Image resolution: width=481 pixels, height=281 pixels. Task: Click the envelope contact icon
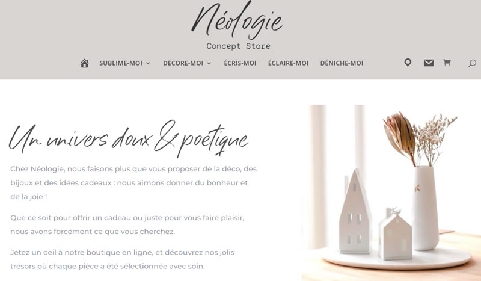(x=429, y=63)
